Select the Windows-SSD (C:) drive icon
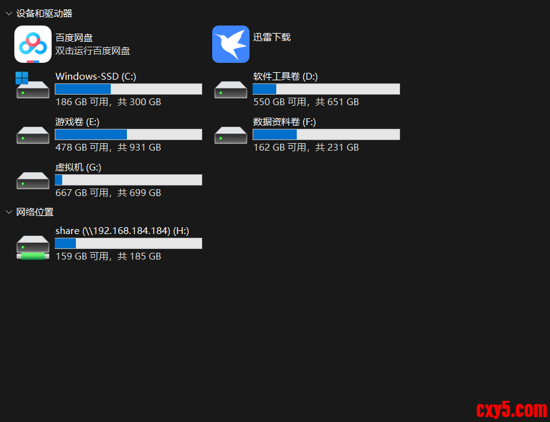The height and width of the screenshot is (422, 550). point(32,85)
